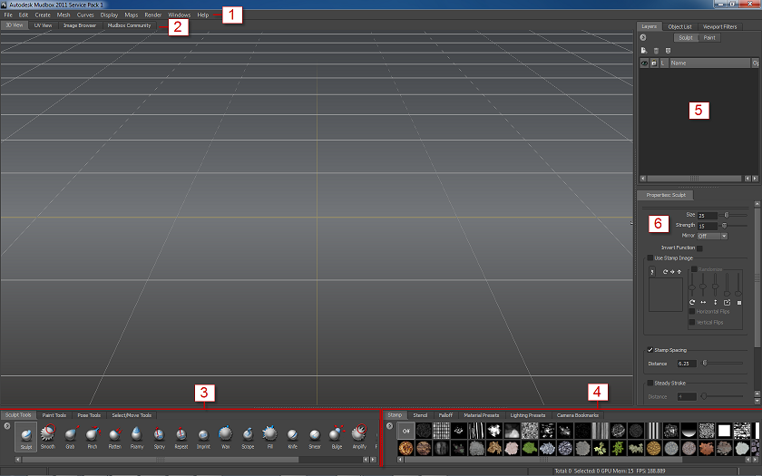Expand the sculpt tools tray options arrow
This screenshot has width=762, height=476.
click(x=7, y=426)
